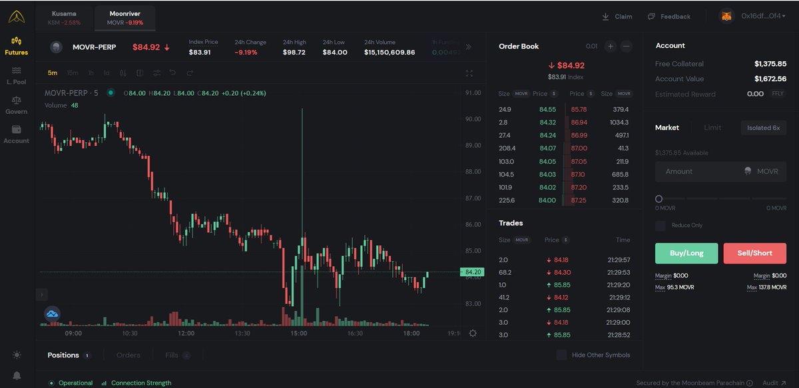Click the Claim download icon button
The width and height of the screenshot is (799, 388).
click(x=617, y=16)
